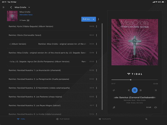
Task: Open search with the magnifier icon
Action: click(x=146, y=119)
